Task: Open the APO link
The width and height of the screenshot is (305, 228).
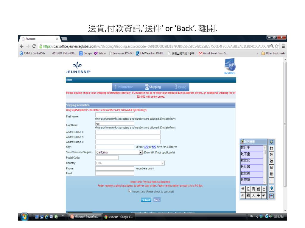Action: click(x=146, y=147)
